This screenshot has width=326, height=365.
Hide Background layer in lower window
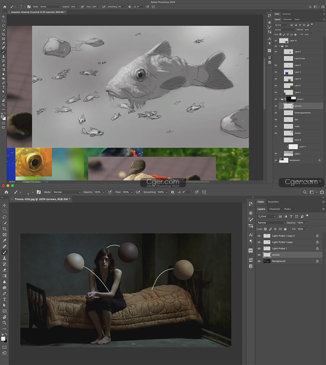[259, 261]
